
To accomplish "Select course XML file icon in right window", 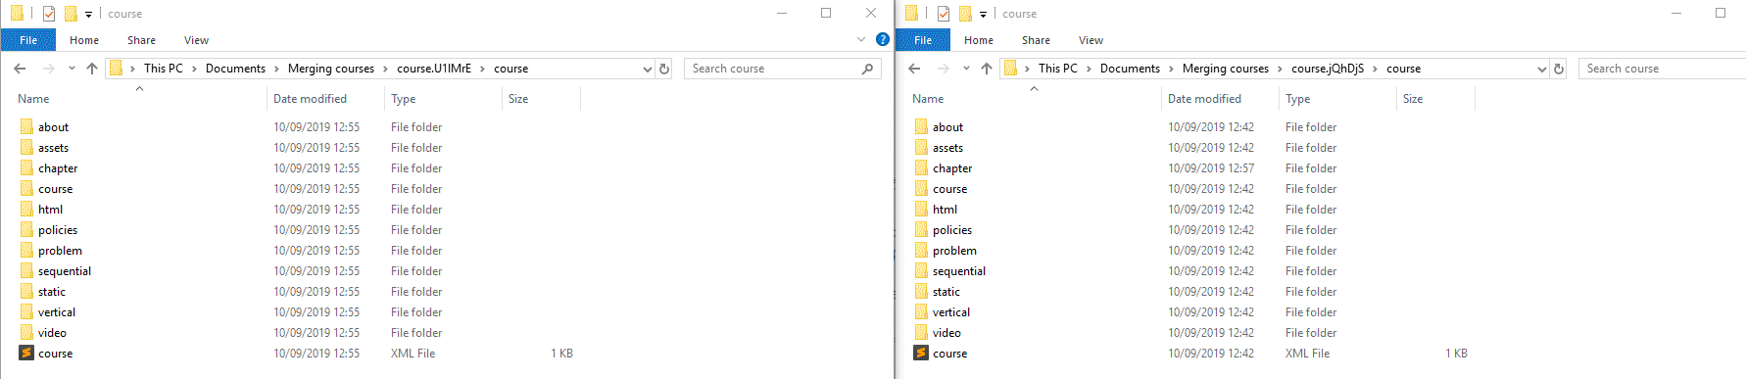I will click(921, 354).
